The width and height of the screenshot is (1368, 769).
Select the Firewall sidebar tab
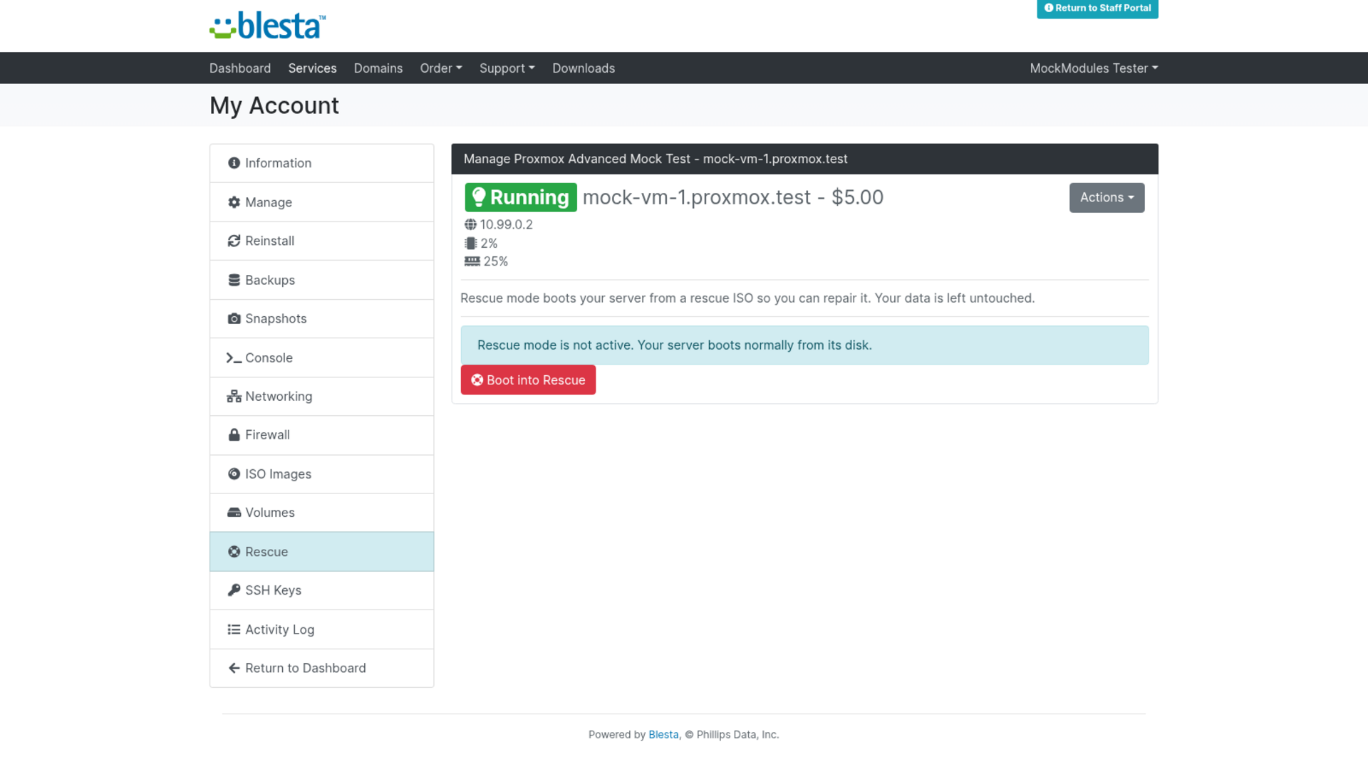322,435
